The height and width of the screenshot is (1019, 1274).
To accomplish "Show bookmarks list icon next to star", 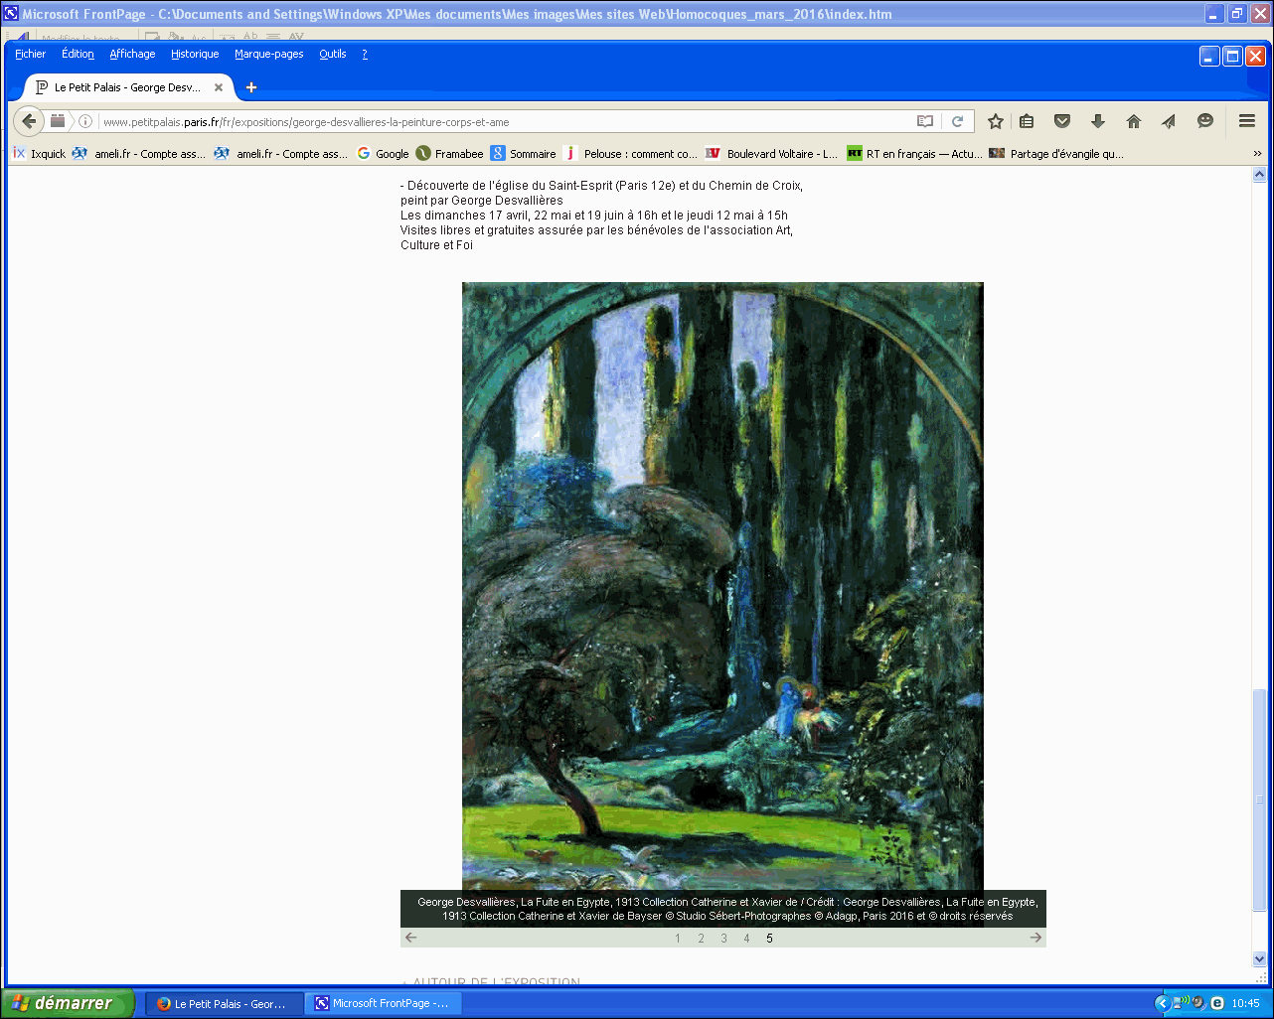I will (x=1027, y=121).
